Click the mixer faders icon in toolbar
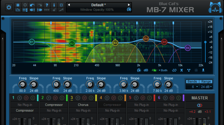Image resolution: width=224 pixels, height=125 pixels. click(x=25, y=10)
